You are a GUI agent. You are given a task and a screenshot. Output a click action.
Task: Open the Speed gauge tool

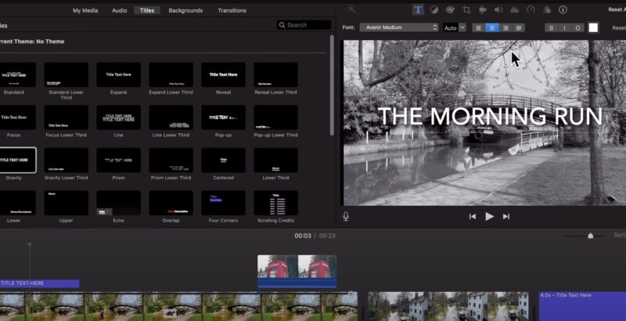531,10
